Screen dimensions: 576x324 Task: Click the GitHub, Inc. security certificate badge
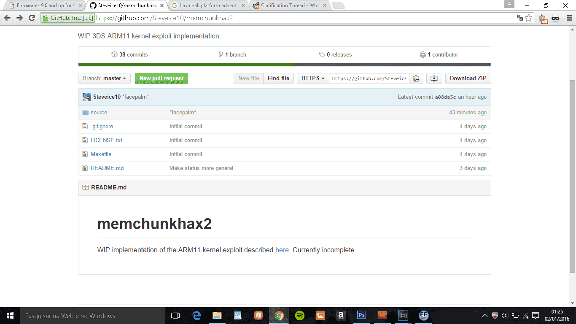[67, 18]
